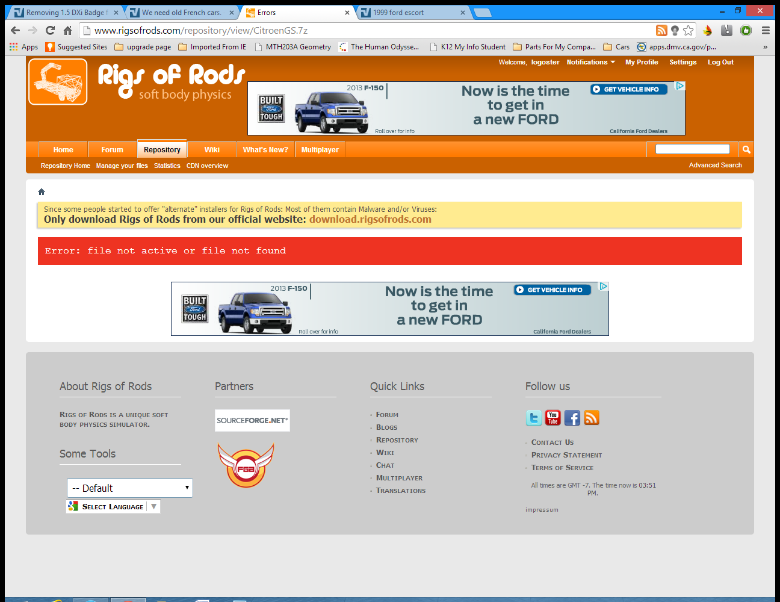This screenshot has height=602, width=780.
Task: Open CDN overview
Action: (x=207, y=166)
